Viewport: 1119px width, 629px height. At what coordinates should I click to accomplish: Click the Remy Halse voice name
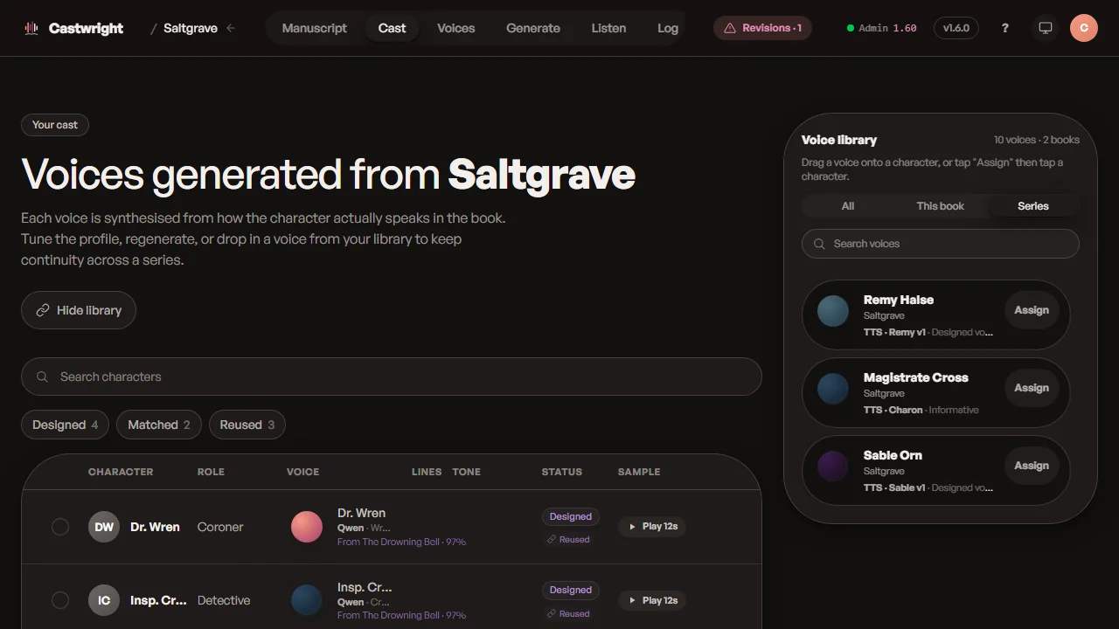[899, 300]
